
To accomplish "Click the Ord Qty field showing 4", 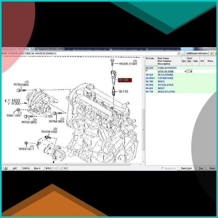I will pyautogui.click(x=189, y=71).
